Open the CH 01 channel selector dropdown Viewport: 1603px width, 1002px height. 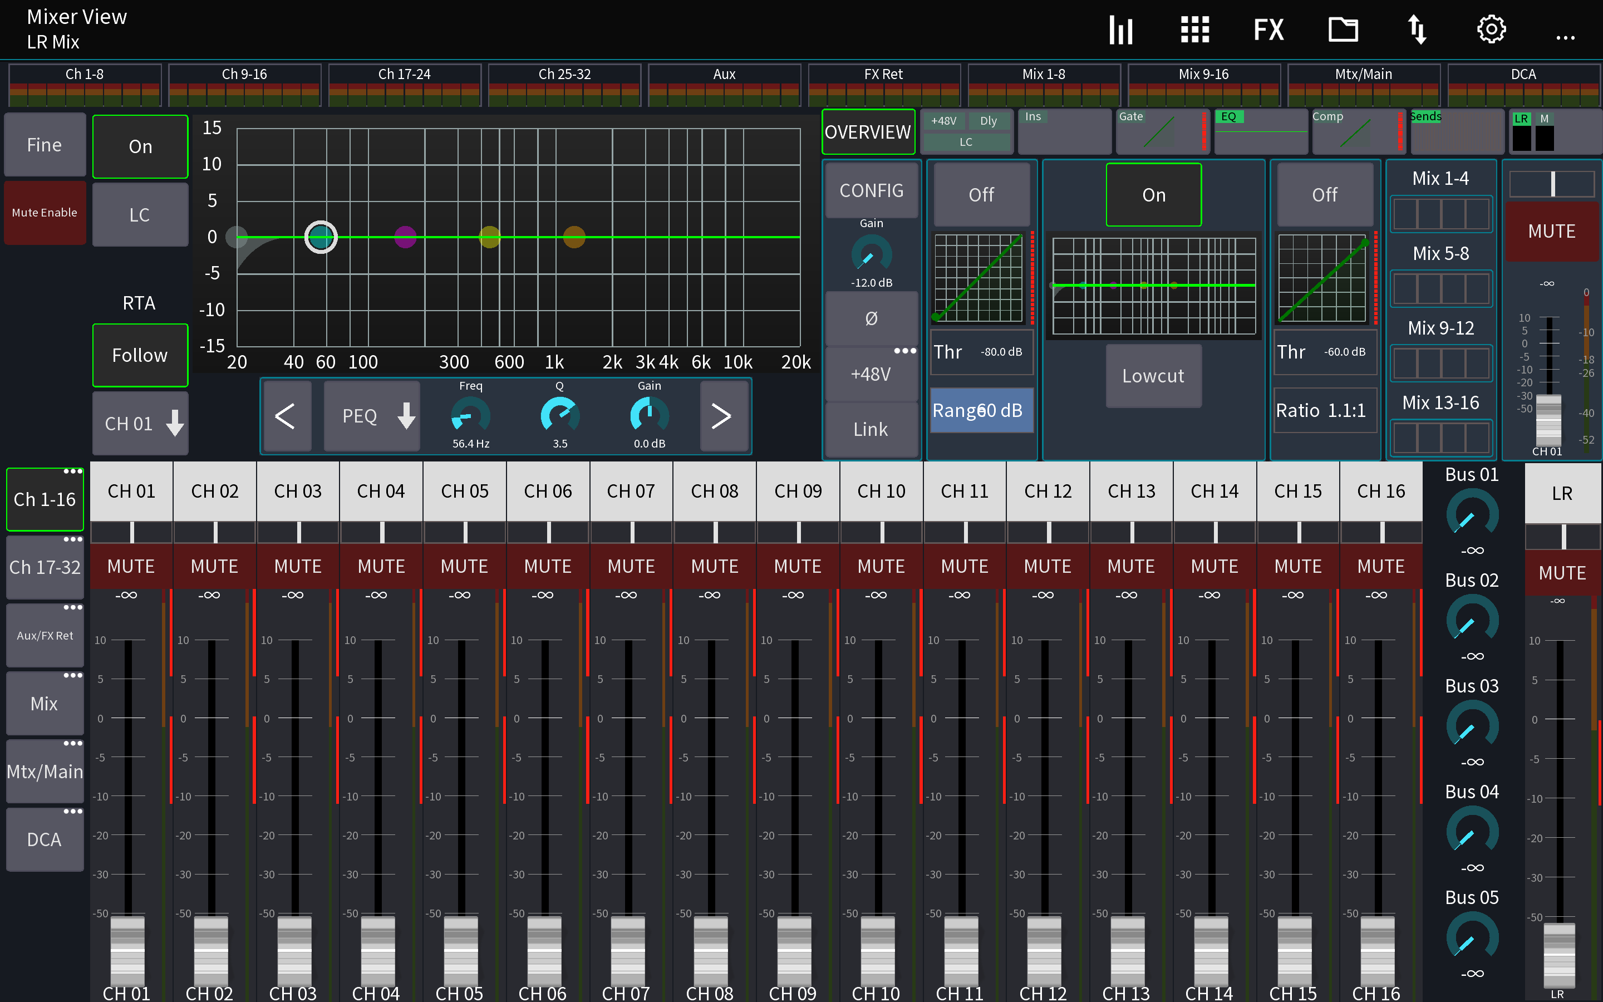click(140, 423)
